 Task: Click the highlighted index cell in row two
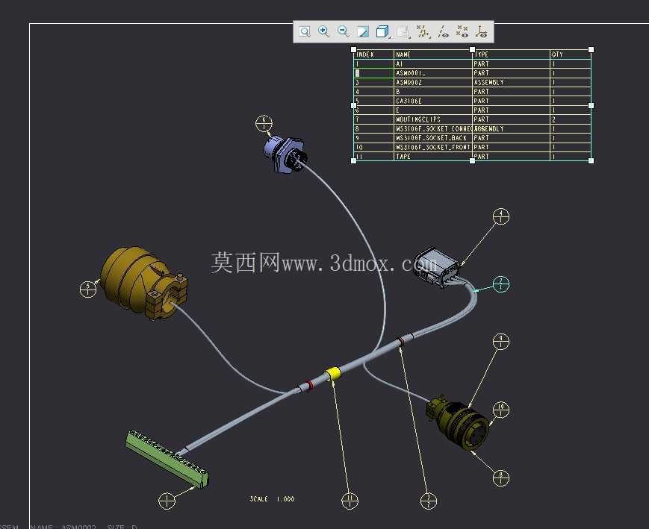coord(373,73)
